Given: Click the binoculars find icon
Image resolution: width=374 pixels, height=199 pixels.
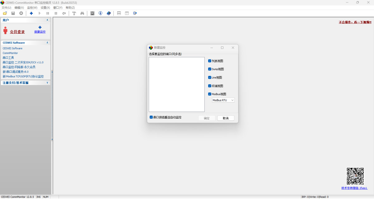Looking at the screenshot, I should 82,13.
